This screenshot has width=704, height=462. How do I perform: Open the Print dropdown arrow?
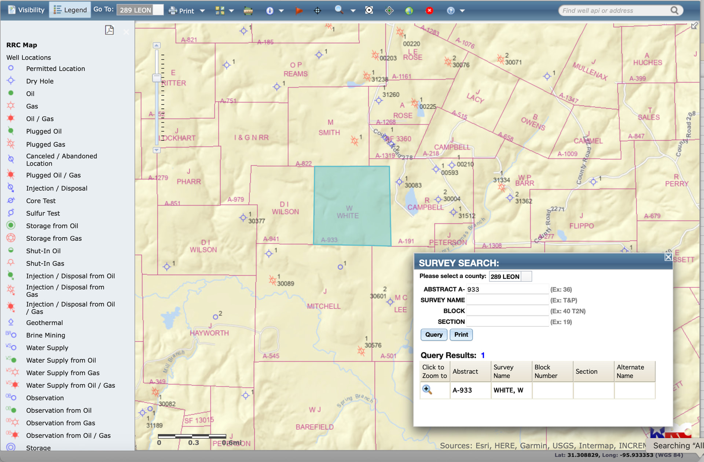pyautogui.click(x=202, y=11)
